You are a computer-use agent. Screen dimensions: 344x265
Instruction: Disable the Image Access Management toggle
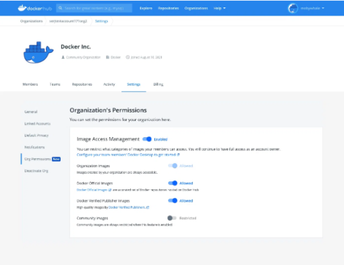[147, 139]
